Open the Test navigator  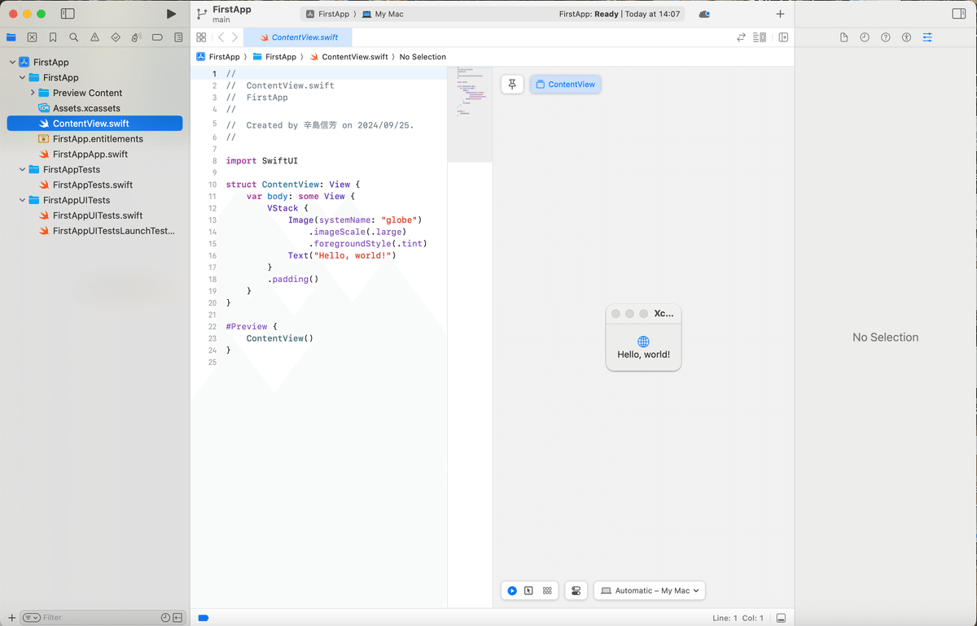pos(116,37)
